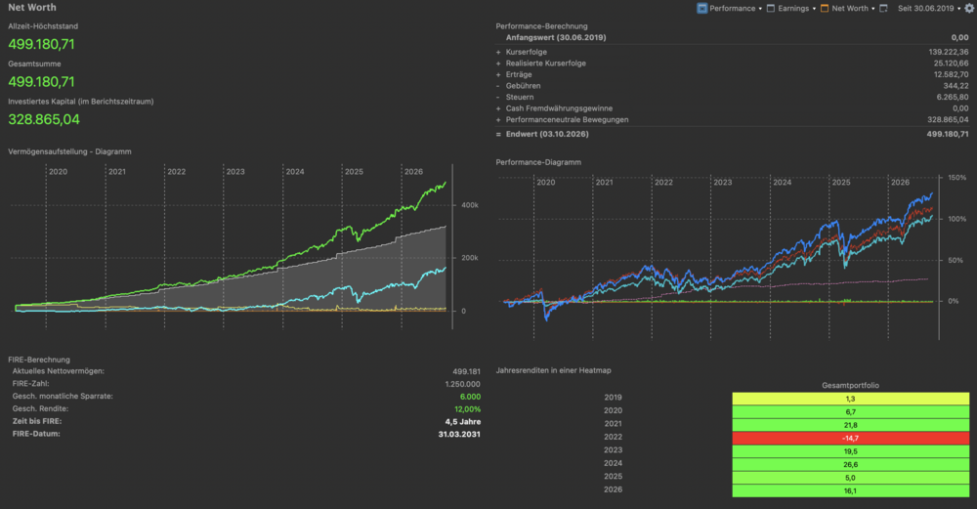Click the 'Gebühren' row label
The image size is (977, 509).
click(x=523, y=86)
